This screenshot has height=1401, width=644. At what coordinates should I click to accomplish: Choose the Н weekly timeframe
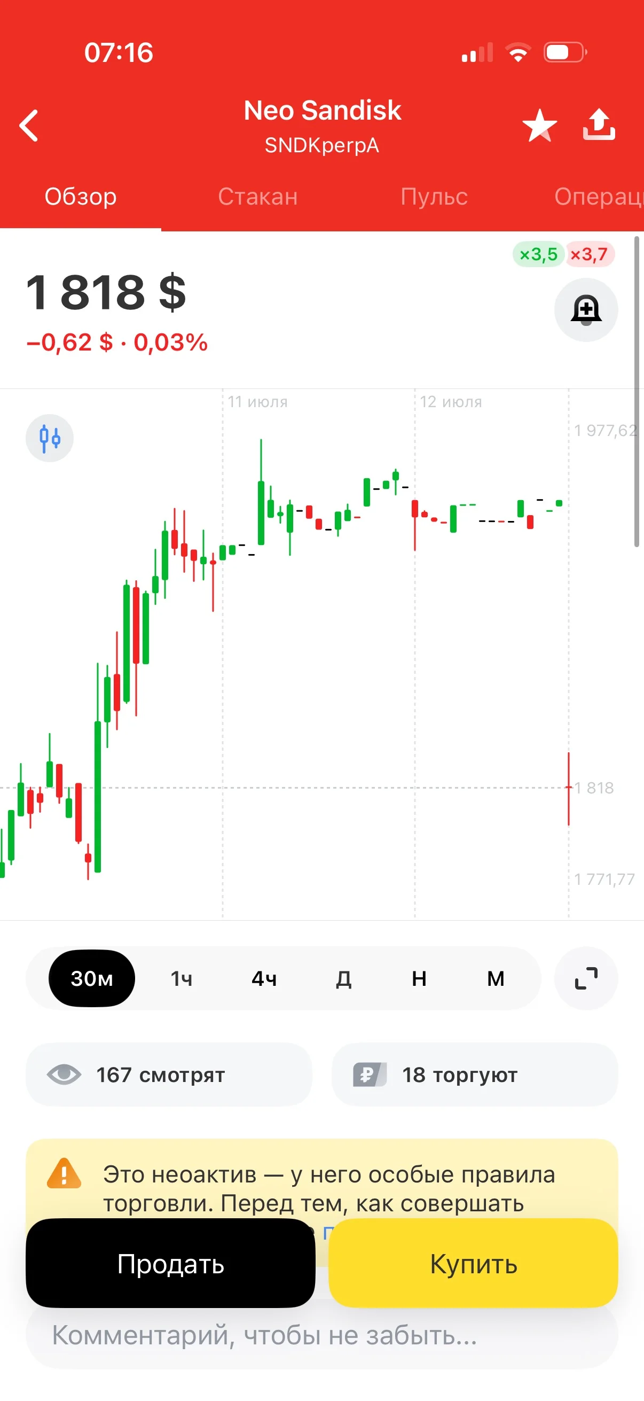pyautogui.click(x=419, y=978)
